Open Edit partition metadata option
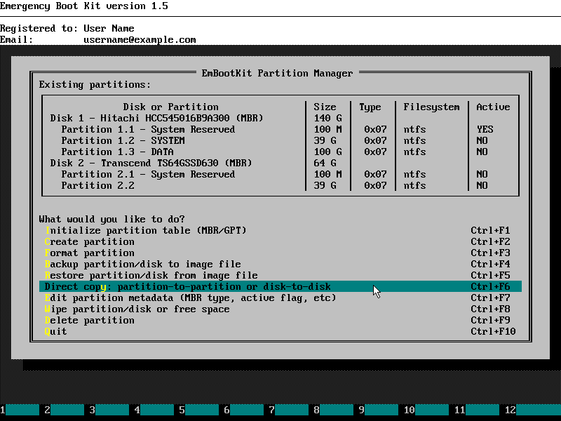The height and width of the screenshot is (421, 561). [x=280, y=298]
